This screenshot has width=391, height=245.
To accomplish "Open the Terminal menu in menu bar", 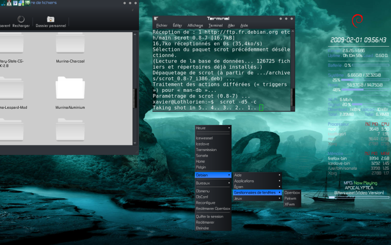I will [x=215, y=26].
